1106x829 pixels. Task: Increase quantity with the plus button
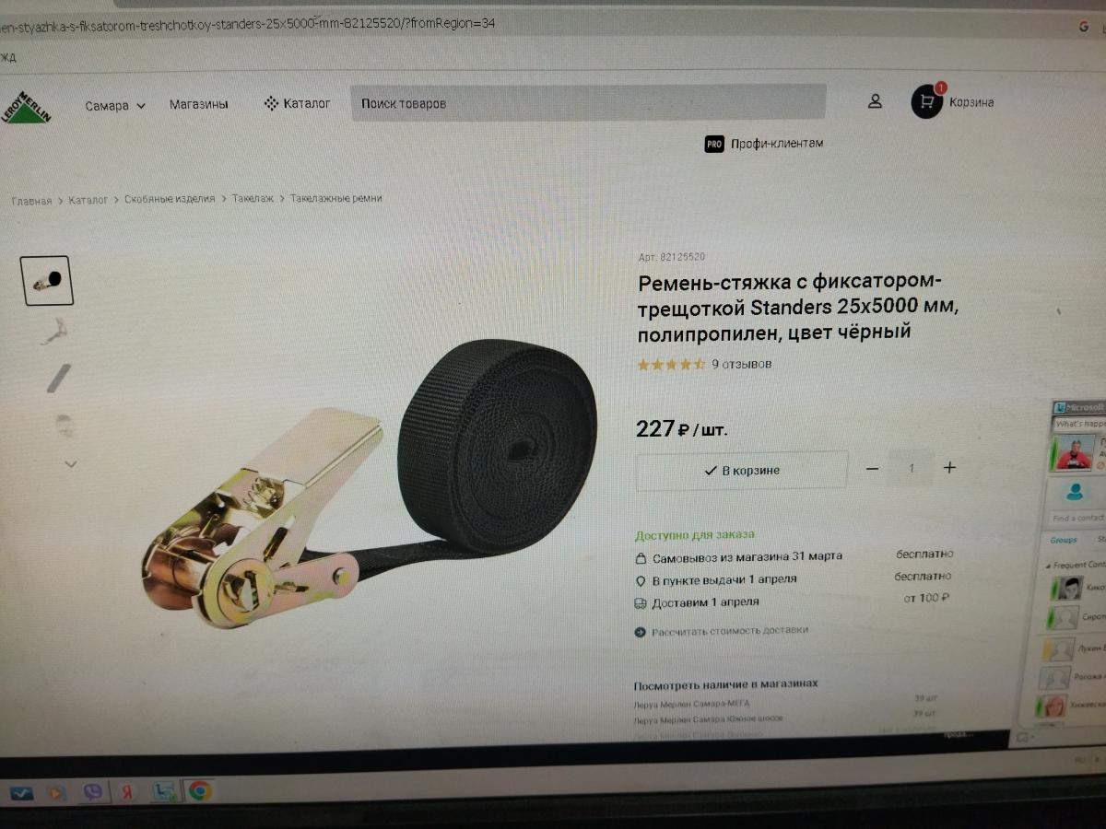click(949, 468)
